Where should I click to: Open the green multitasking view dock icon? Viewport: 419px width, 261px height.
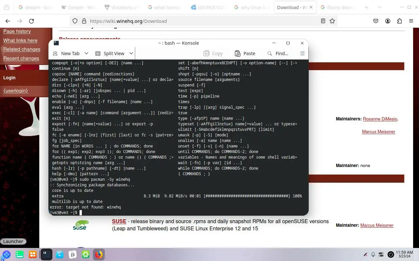(x=20, y=254)
